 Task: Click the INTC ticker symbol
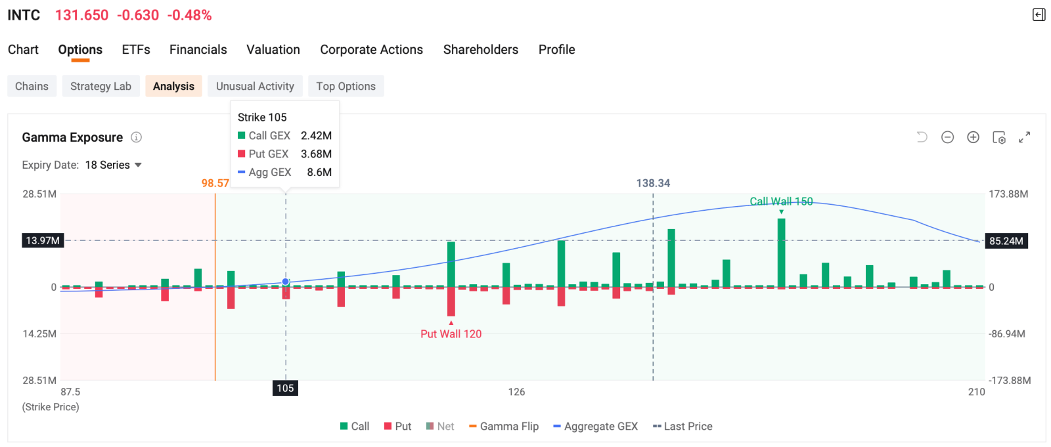pos(24,15)
